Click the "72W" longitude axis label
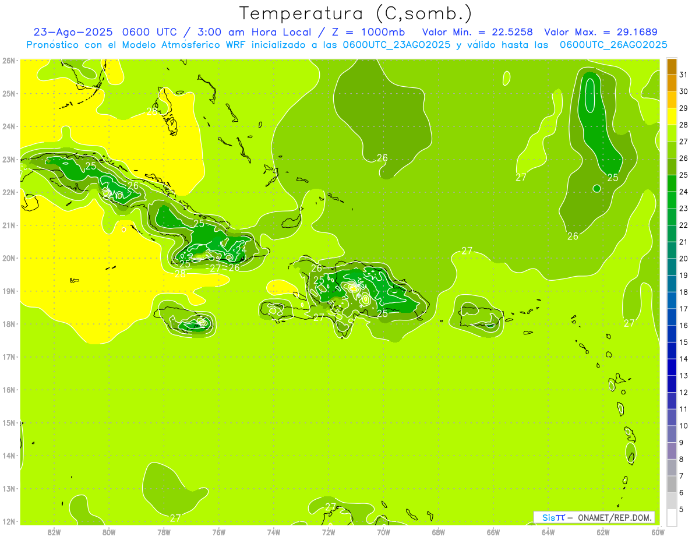This screenshot has width=699, height=540. click(x=329, y=532)
